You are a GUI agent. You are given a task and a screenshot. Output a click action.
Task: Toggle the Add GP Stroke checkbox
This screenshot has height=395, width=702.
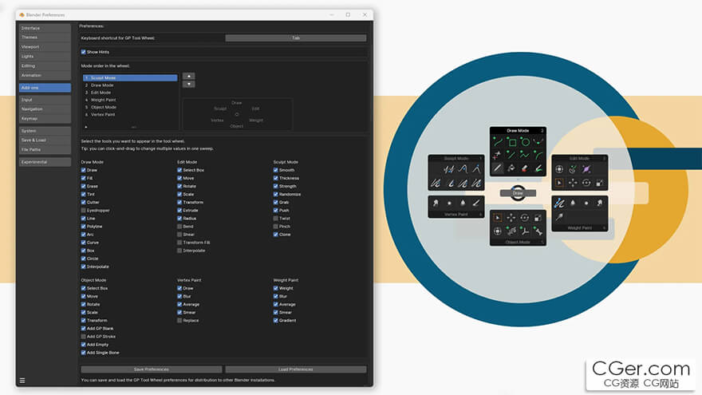83,336
